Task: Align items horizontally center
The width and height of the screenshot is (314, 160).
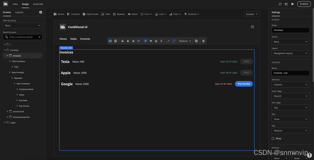Action: 128,41
